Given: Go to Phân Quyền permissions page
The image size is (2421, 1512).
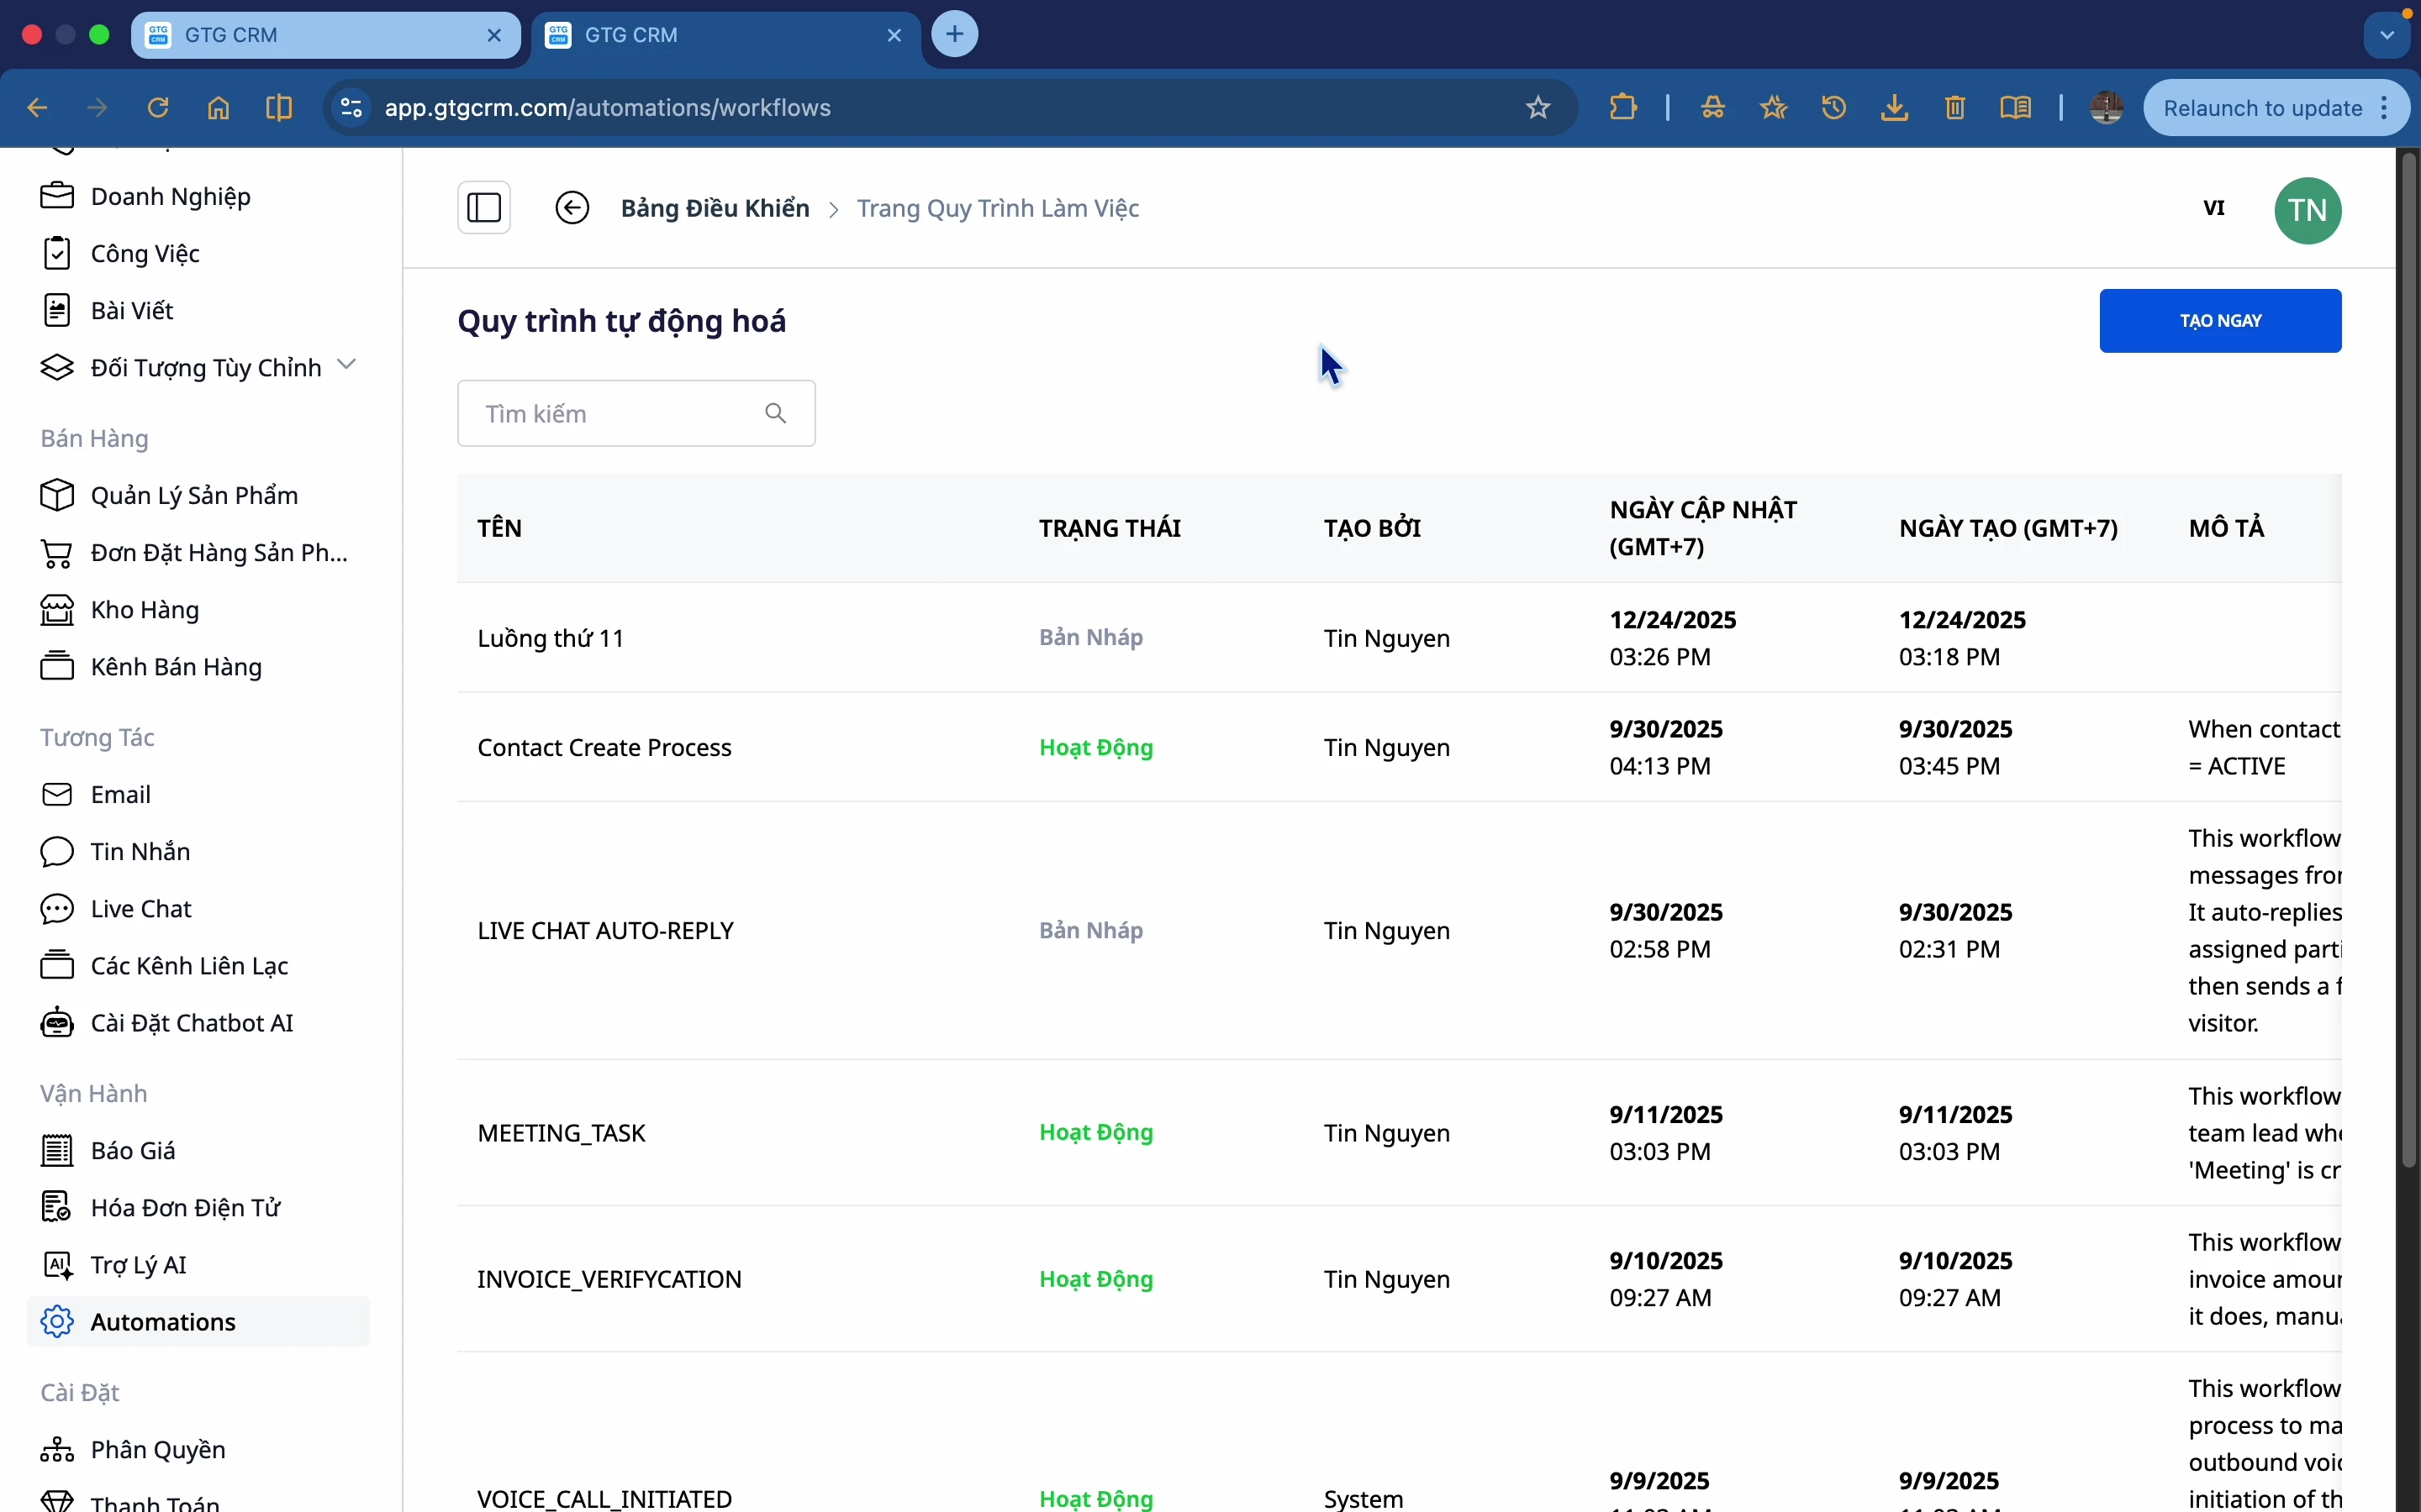Looking at the screenshot, I should [x=157, y=1449].
